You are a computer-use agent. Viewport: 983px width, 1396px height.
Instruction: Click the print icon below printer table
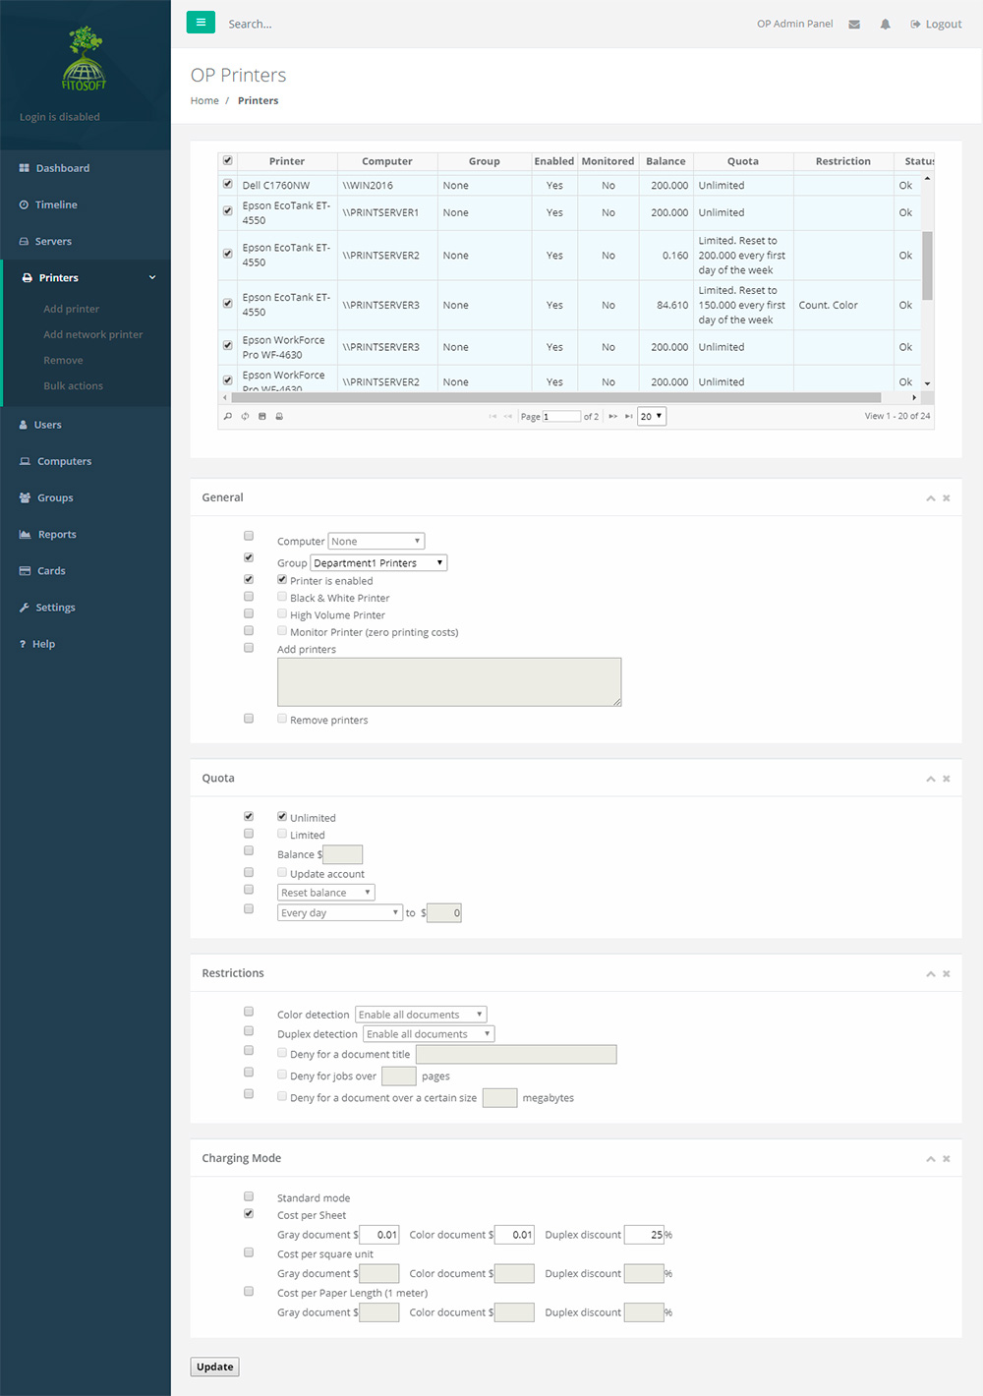[279, 417]
